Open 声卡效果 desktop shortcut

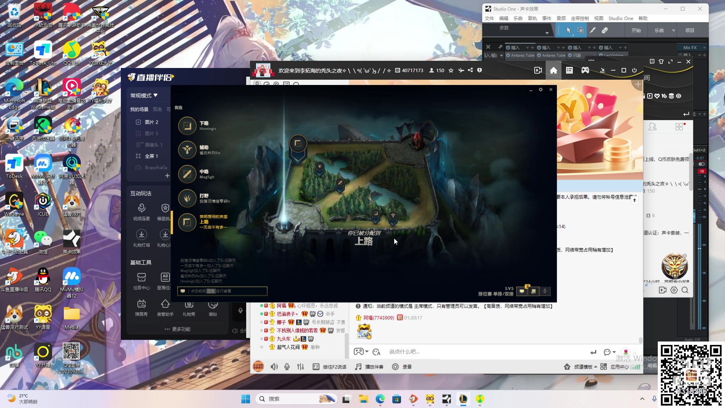[x=72, y=242]
